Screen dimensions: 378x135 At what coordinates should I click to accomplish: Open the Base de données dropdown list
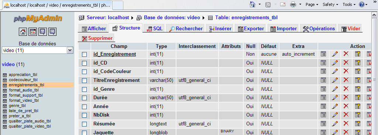click(37, 50)
